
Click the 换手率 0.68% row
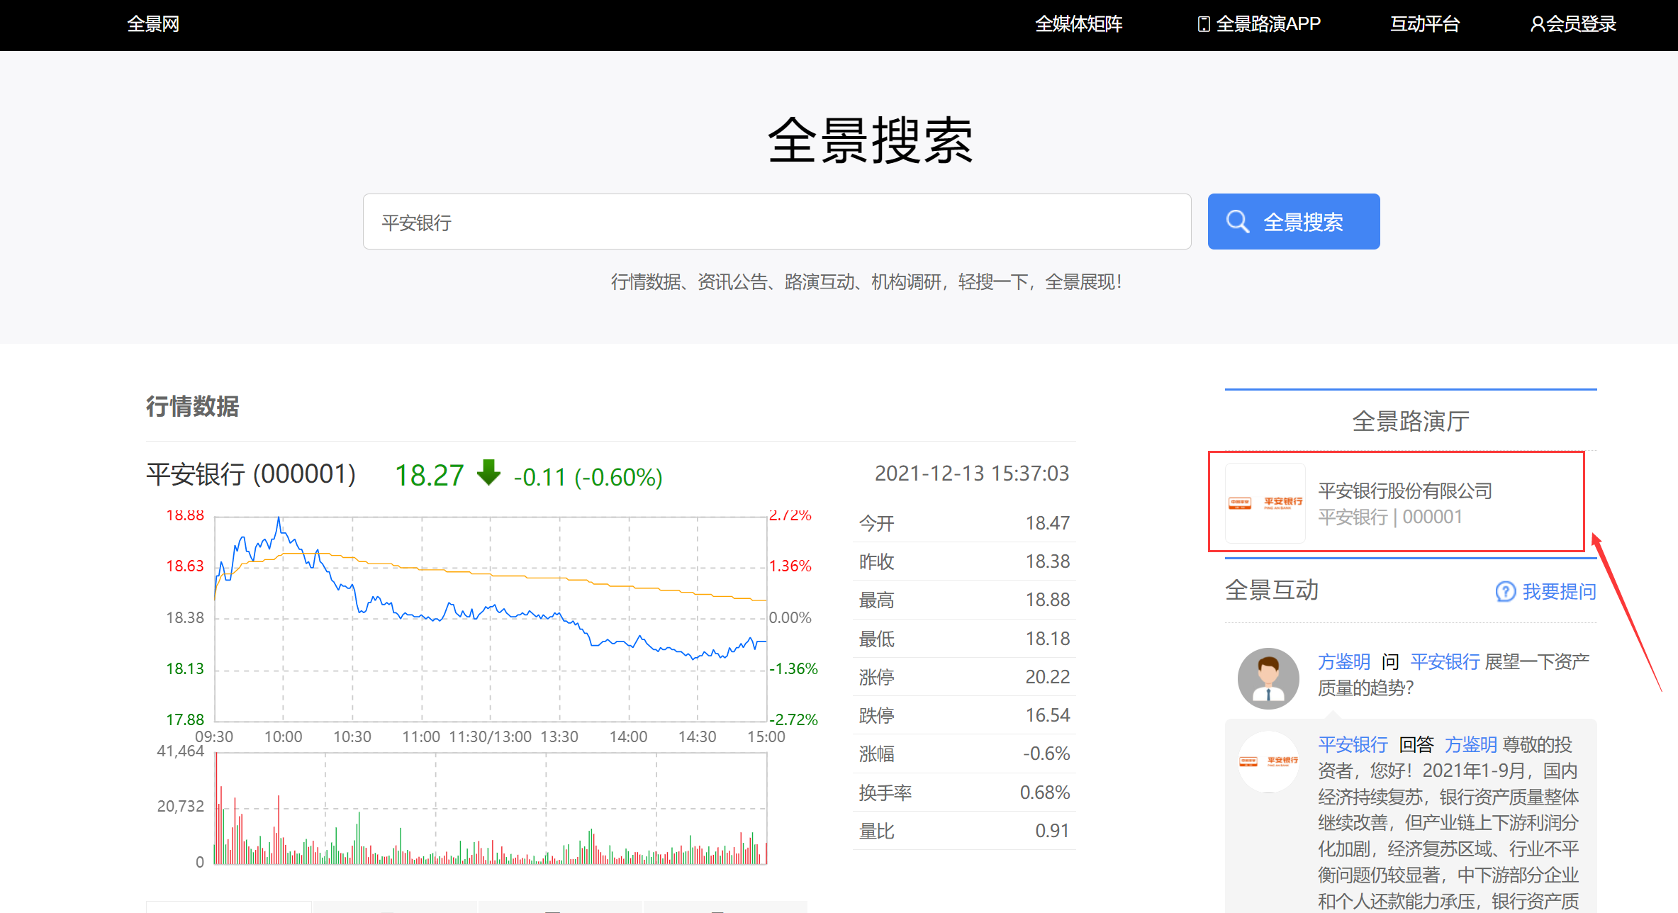(964, 792)
